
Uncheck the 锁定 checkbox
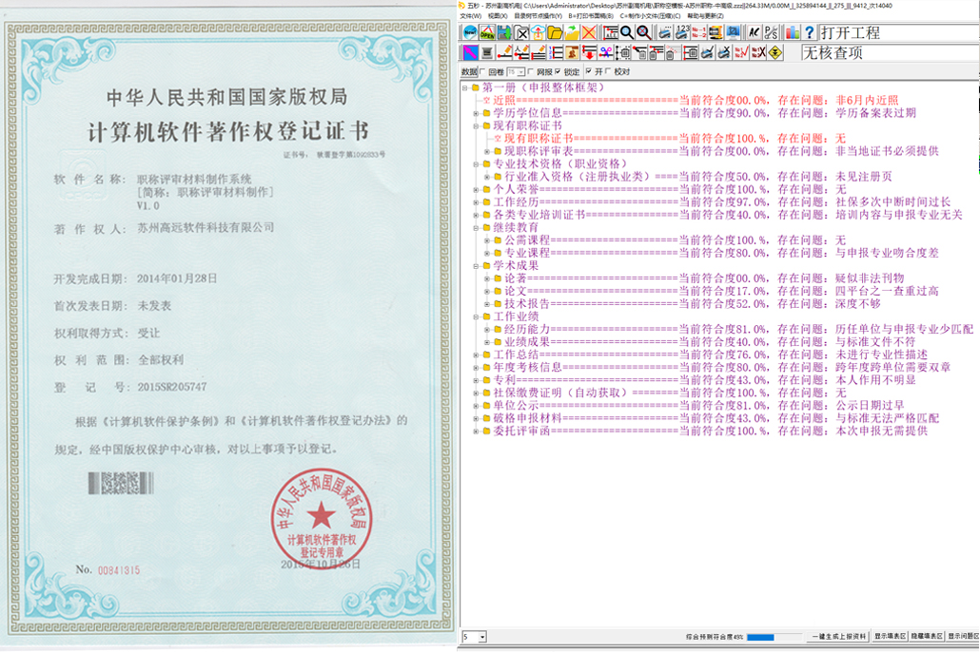pyautogui.click(x=559, y=72)
